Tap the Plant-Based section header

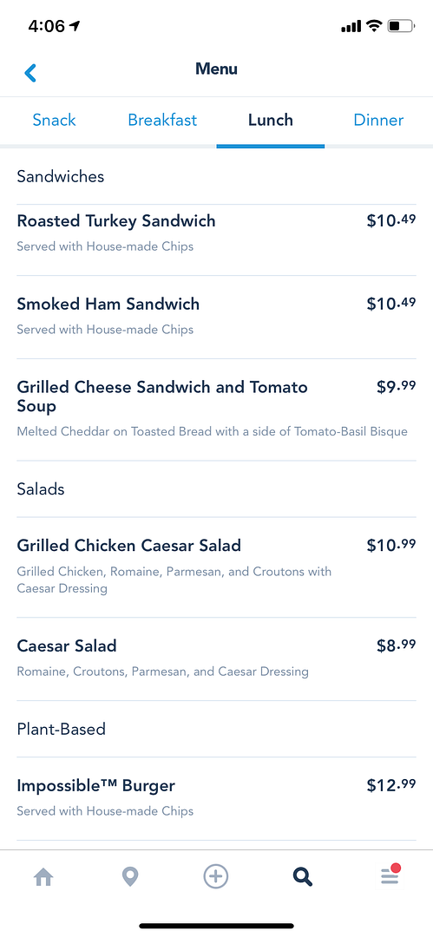pyautogui.click(x=61, y=729)
